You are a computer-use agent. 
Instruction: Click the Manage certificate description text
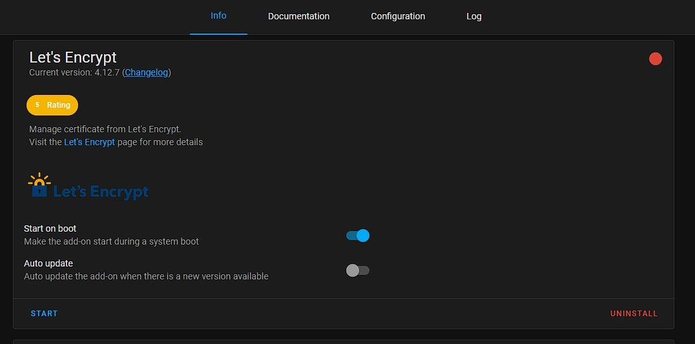click(x=105, y=129)
